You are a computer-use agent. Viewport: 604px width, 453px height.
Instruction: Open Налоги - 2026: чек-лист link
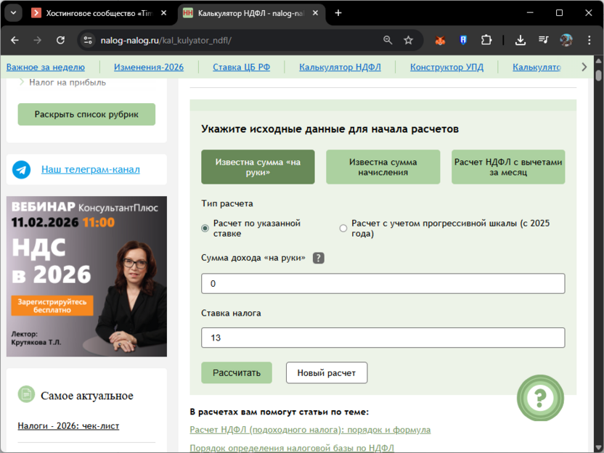[x=68, y=426]
